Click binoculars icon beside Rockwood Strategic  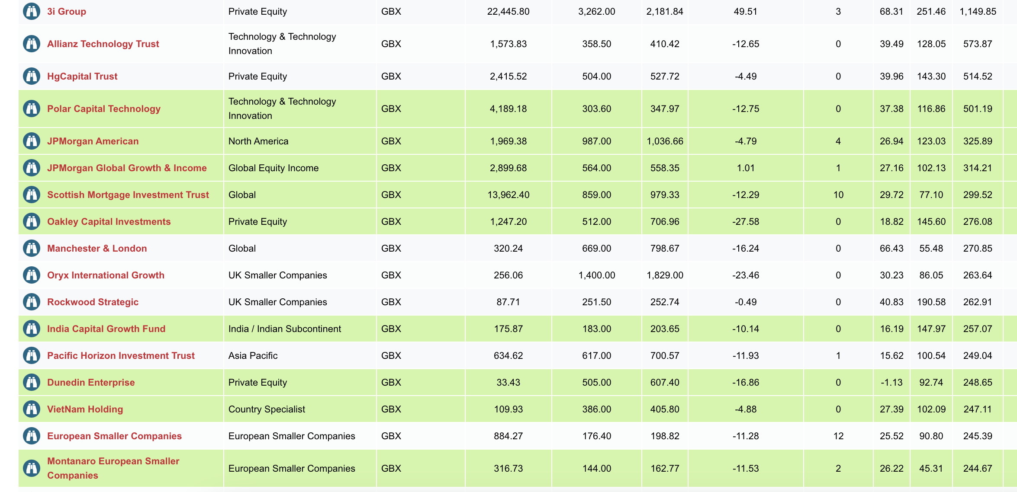[32, 302]
